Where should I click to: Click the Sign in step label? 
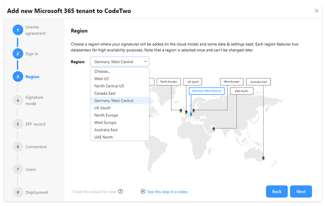coord(32,54)
